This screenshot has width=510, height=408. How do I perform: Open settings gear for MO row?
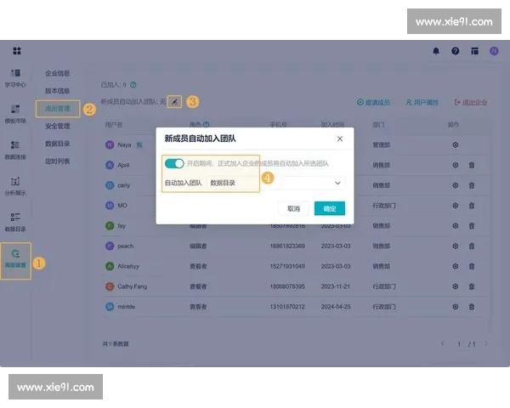456,206
